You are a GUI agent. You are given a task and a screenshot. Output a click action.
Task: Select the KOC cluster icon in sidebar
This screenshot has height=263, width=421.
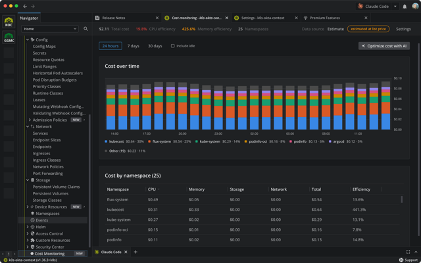click(9, 22)
